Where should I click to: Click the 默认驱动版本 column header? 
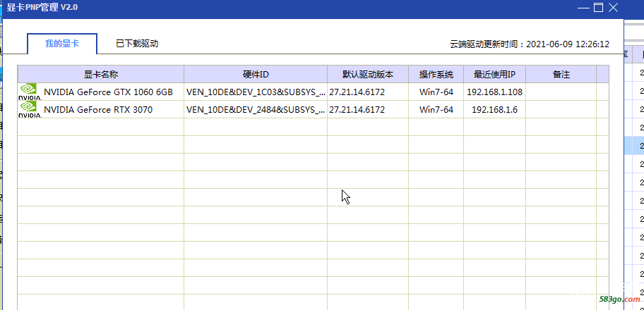click(368, 74)
